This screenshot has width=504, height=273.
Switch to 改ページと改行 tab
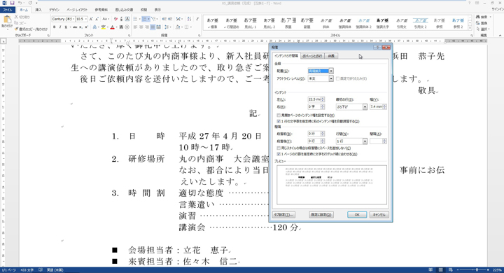(312, 56)
